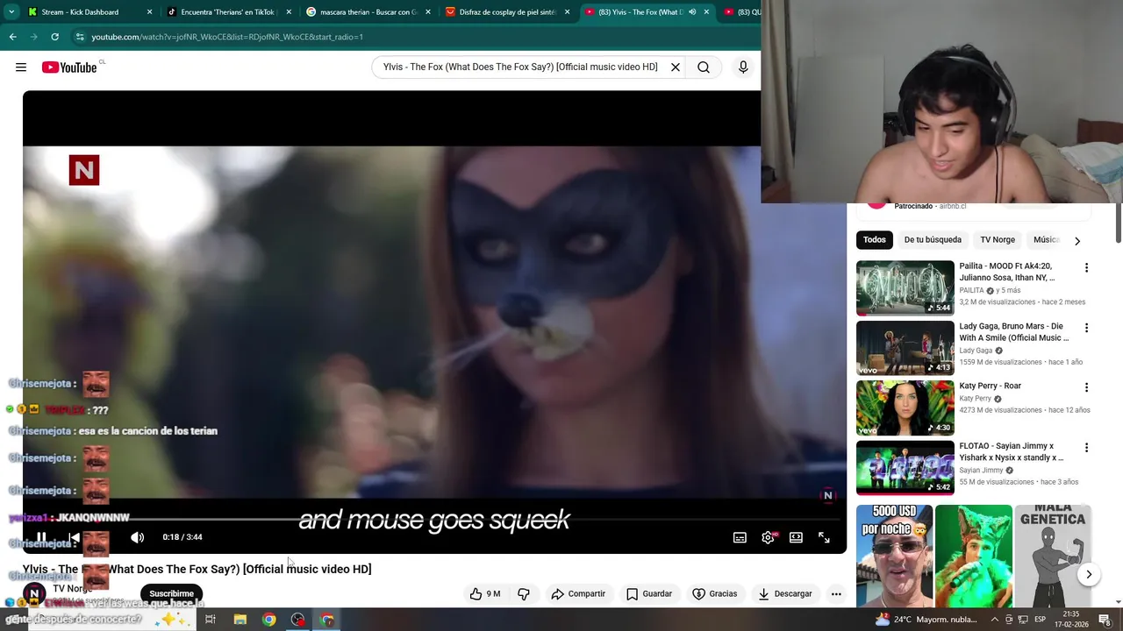Open the notification center icon

(1105, 620)
